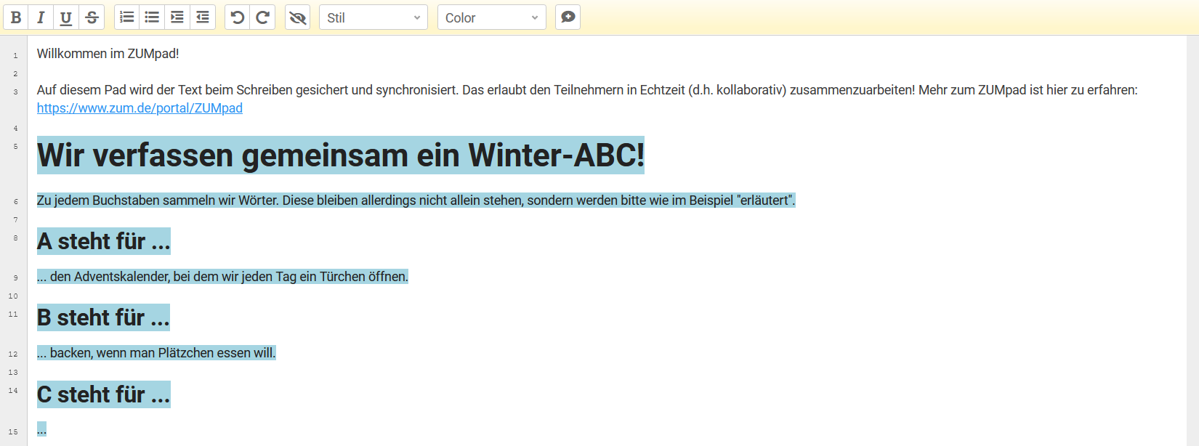The height and width of the screenshot is (446, 1199).
Task: Outdent the current line
Action: (203, 17)
